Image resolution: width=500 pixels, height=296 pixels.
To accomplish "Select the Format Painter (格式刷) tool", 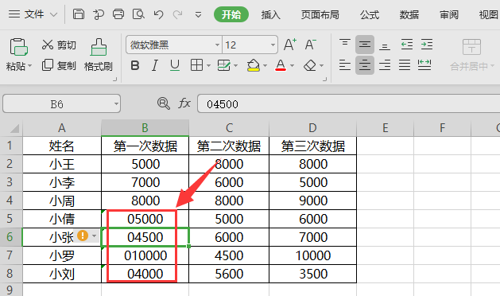I will 99,55.
